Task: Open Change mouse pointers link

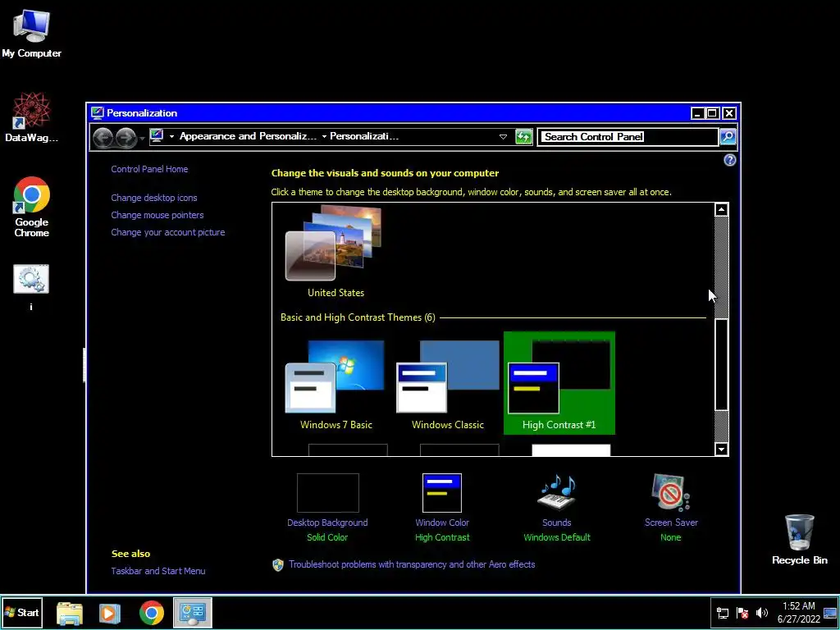Action: (x=157, y=215)
